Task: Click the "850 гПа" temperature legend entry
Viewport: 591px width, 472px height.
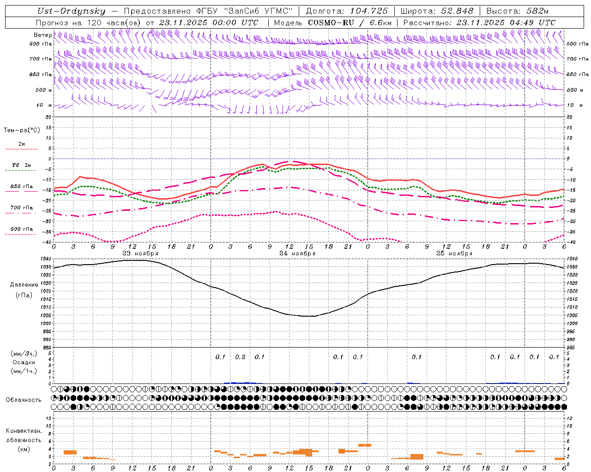Action: click(x=21, y=187)
